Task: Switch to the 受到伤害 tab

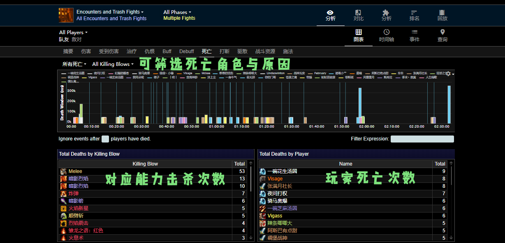Action: point(109,51)
